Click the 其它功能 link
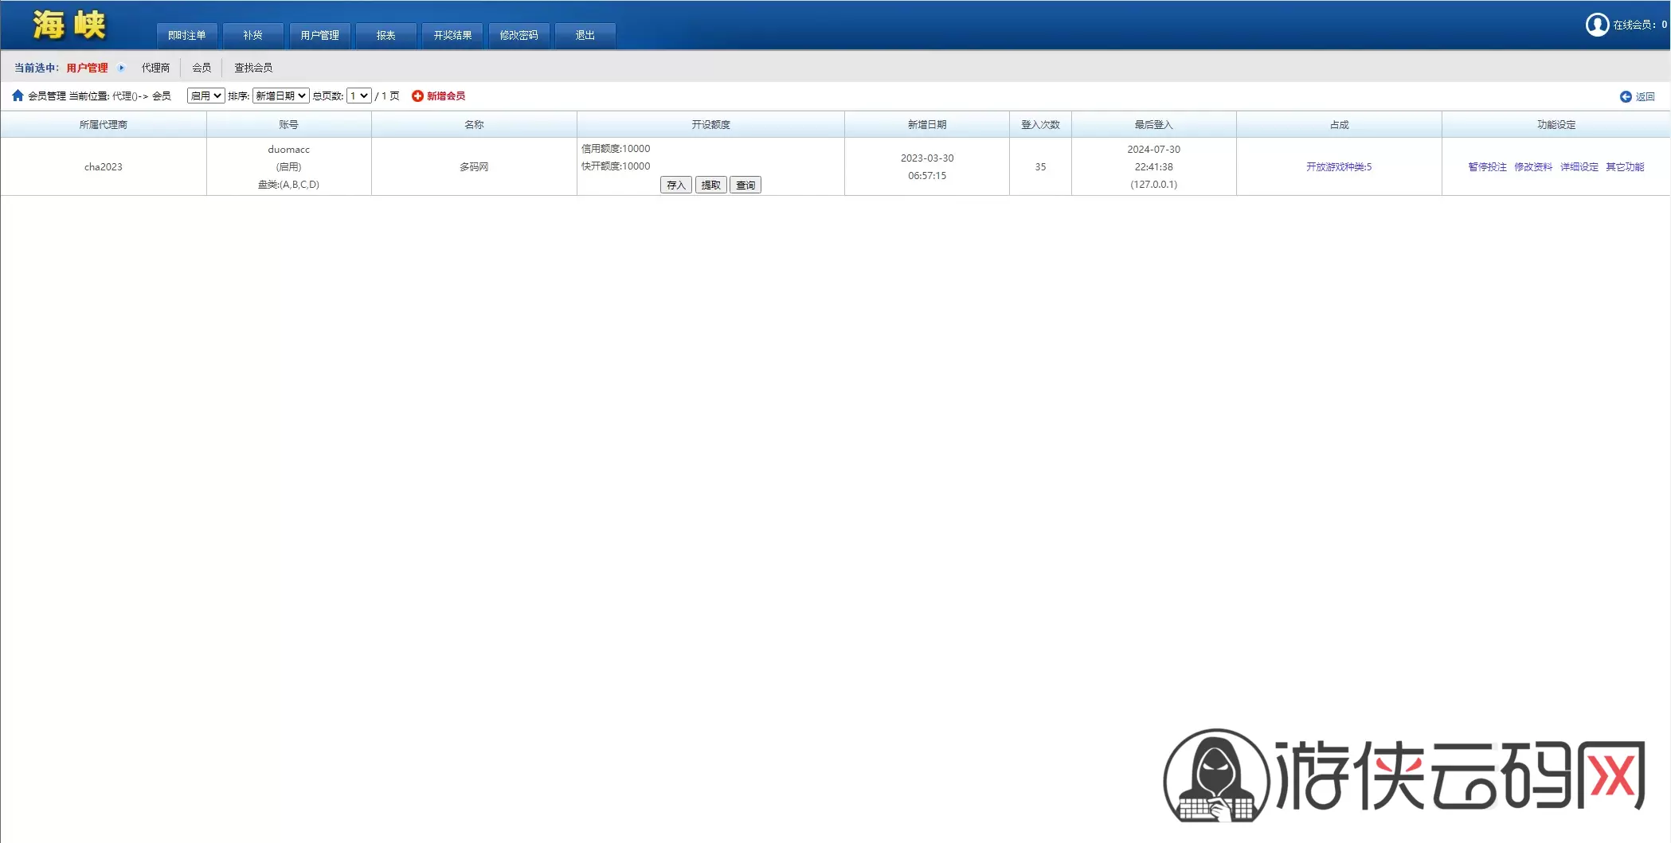Viewport: 1671px width, 843px height. [1625, 166]
